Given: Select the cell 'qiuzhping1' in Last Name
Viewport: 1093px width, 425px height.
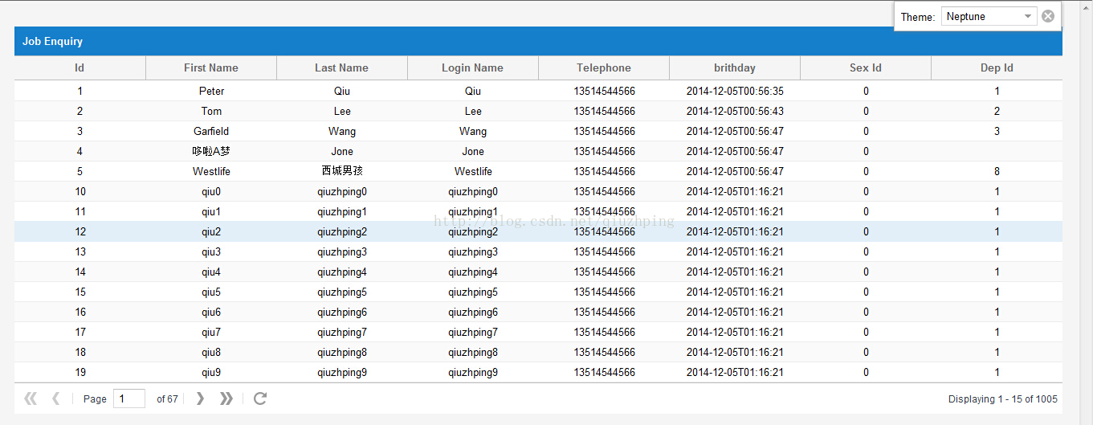Looking at the screenshot, I should point(342,211).
